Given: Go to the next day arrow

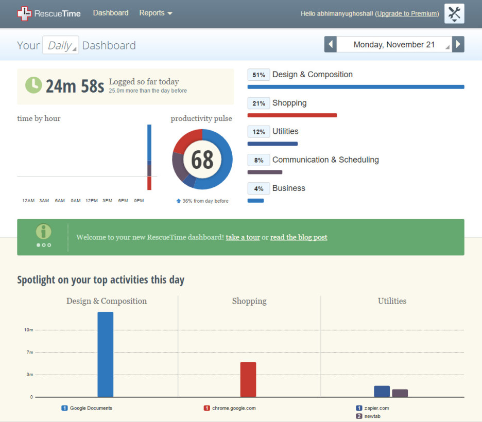Looking at the screenshot, I should click(x=458, y=44).
